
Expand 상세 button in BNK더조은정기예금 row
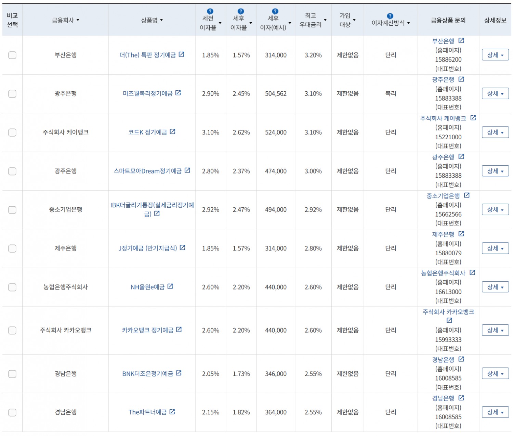point(495,374)
